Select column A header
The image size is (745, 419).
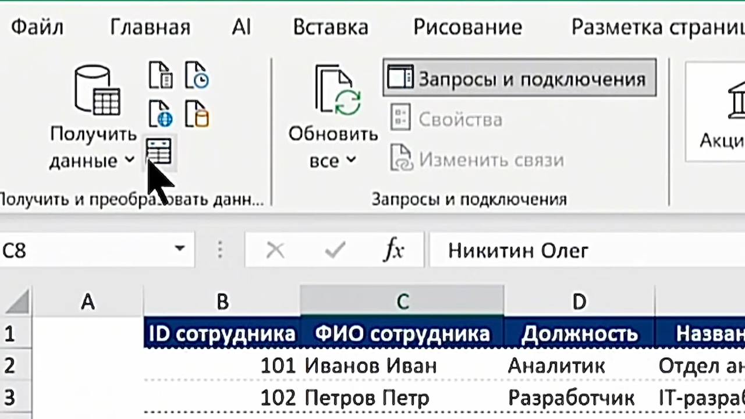coord(87,301)
